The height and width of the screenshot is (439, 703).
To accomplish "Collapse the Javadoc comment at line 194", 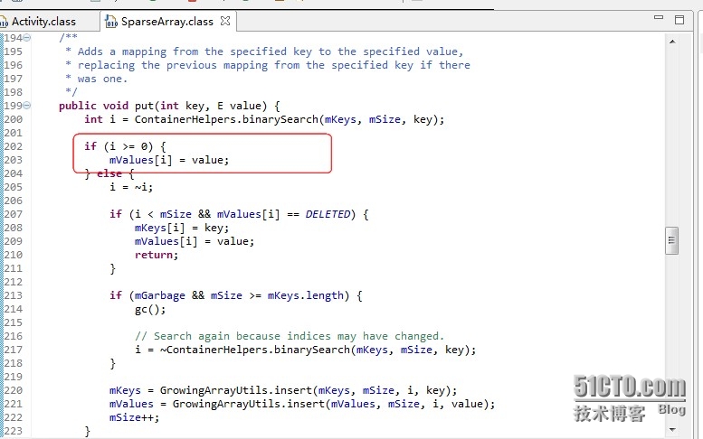I will click(27, 38).
